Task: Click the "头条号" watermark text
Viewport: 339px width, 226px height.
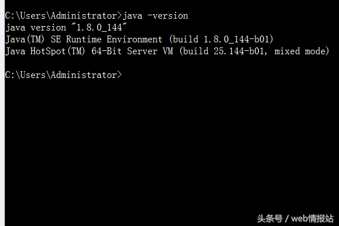Action: [270, 218]
